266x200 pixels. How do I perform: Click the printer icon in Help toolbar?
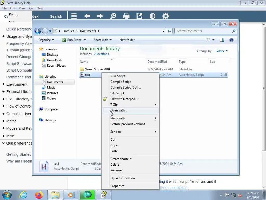pos(126,16)
